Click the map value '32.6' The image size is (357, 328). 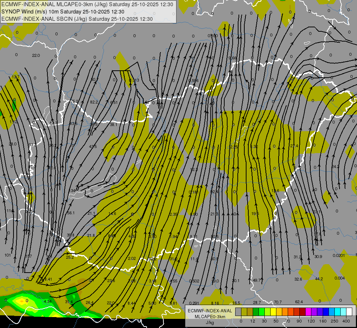coord(298,279)
